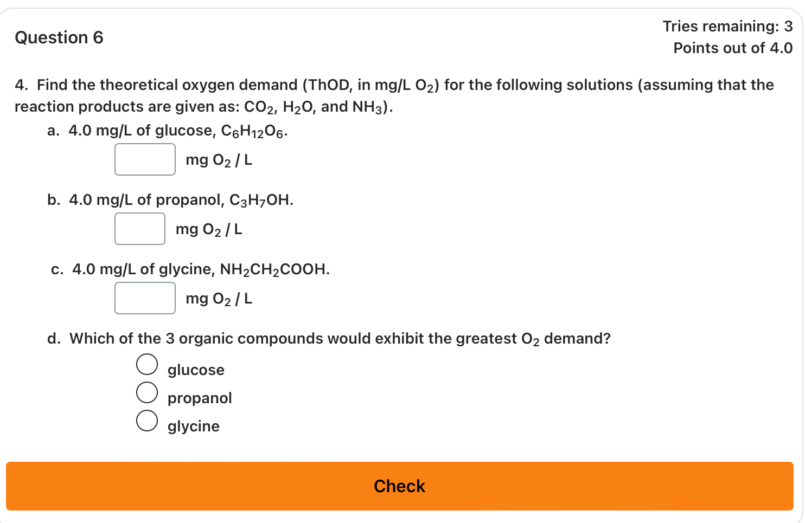Click the answer field for glucose ThOD
Screen dimensions: 805x523
(x=145, y=159)
